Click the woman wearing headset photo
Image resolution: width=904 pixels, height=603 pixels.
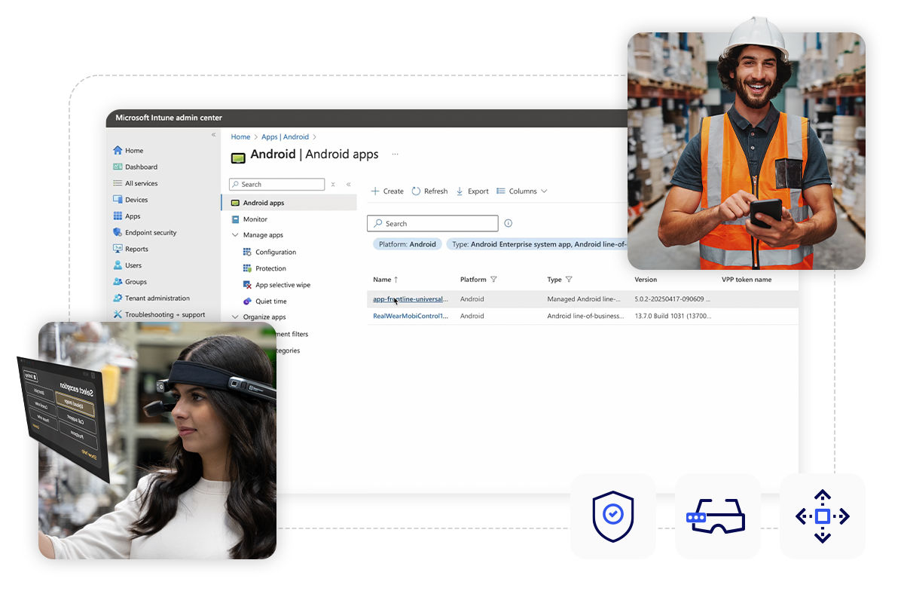[x=157, y=441]
